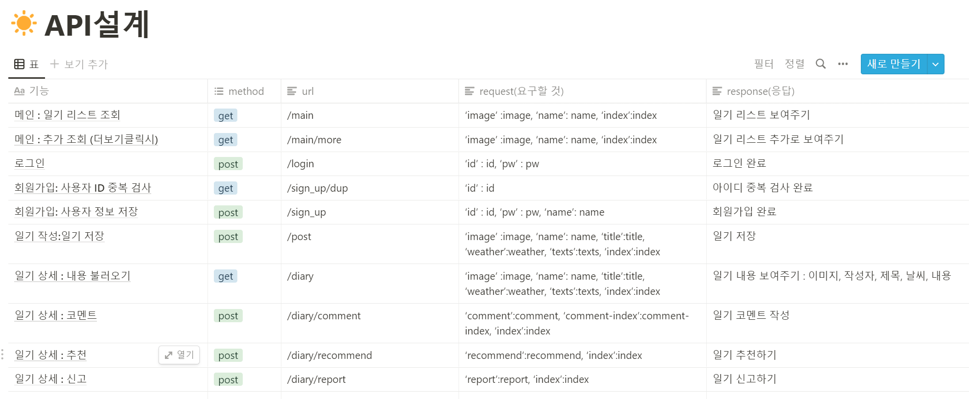This screenshot has height=399, width=969.
Task: Click the sun page icon
Action: [x=23, y=23]
